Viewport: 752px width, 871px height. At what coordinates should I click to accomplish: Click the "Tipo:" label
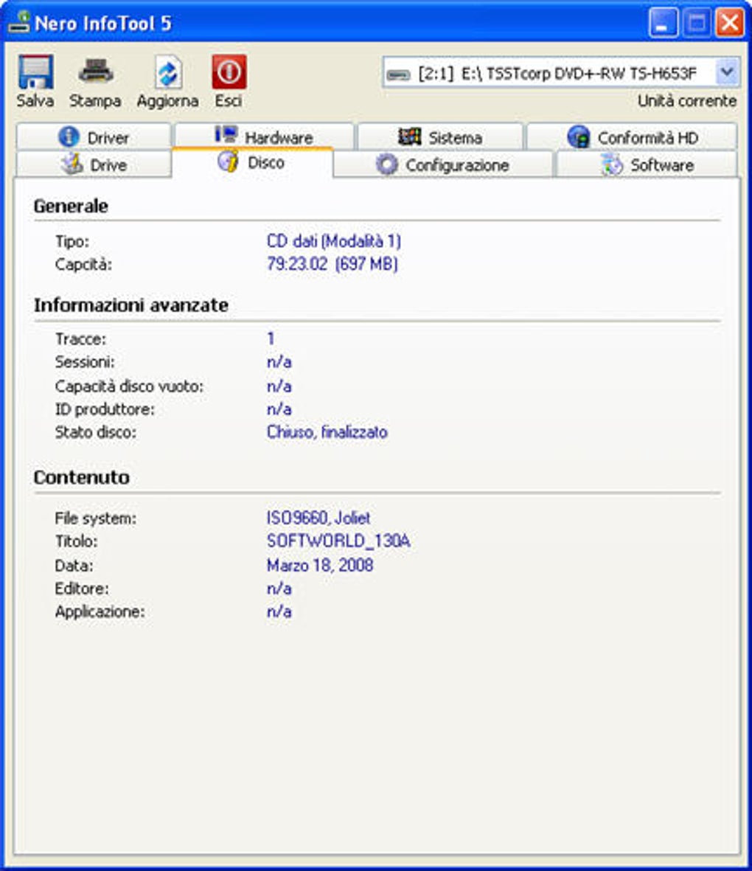click(72, 242)
